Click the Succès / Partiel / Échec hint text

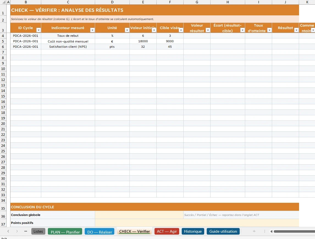point(221,215)
